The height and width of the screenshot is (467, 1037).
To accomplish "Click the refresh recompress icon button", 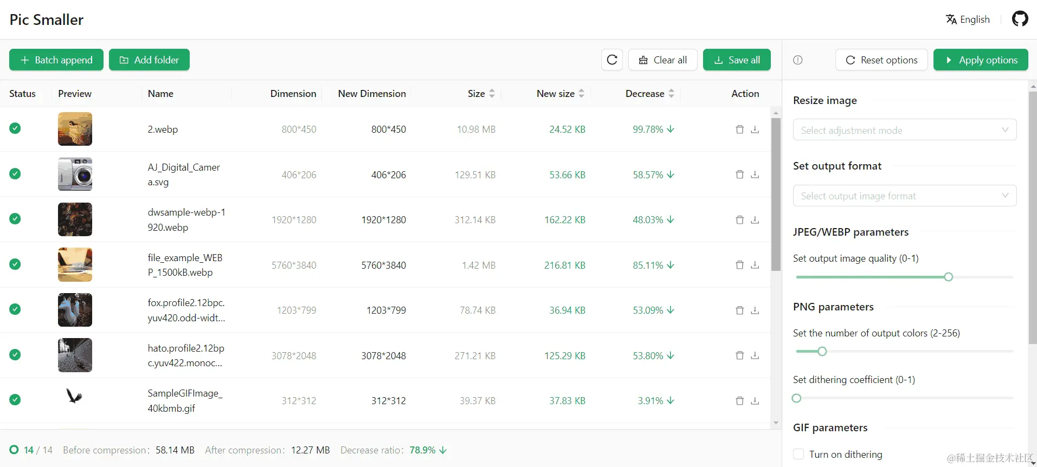I will tap(612, 60).
